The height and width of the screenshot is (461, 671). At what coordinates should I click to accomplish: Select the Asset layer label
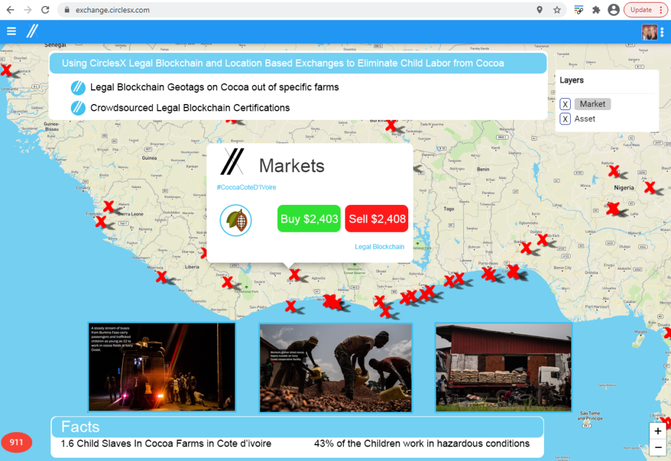pyautogui.click(x=585, y=119)
